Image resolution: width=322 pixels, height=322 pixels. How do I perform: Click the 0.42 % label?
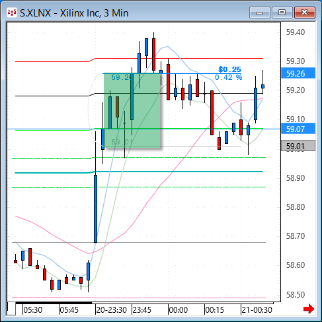228,77
